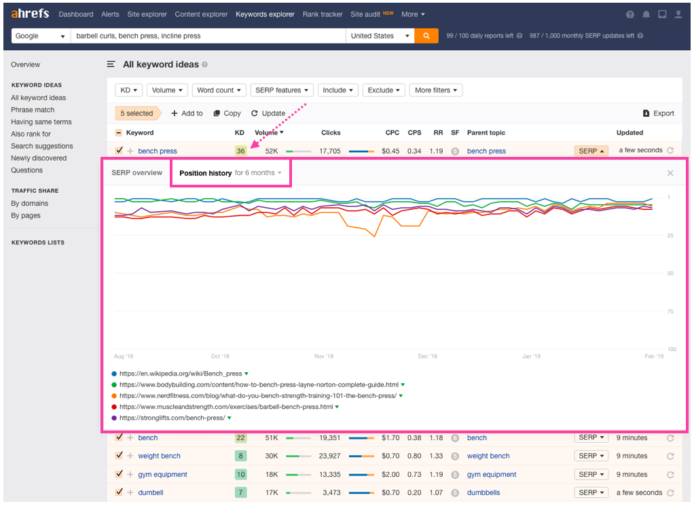Toggle the orange nerdfitness legend dot

pos(114,396)
